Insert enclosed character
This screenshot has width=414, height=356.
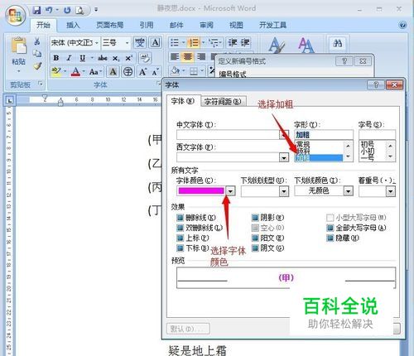pyautogui.click(x=128, y=72)
